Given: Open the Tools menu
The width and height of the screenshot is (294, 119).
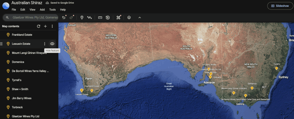Looking at the screenshot, I should point(52,9).
